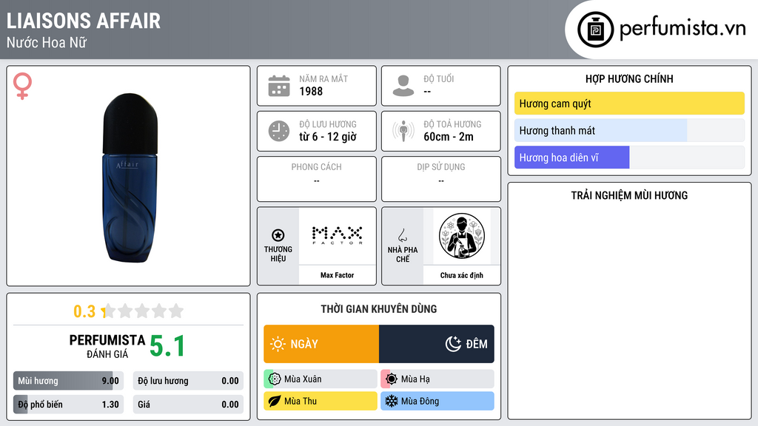Click the Hương thanh mát accord bar
This screenshot has height=426, width=758.
(x=629, y=130)
